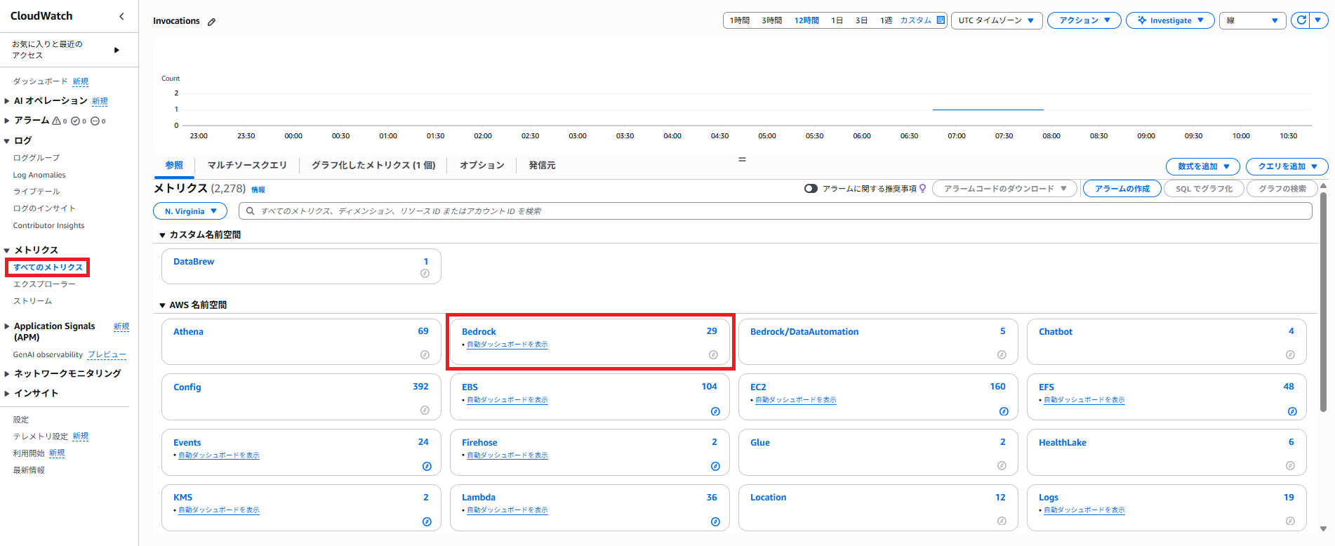
Task: Click compass icon in Bedrock/DataAutomation card
Action: tap(1002, 355)
